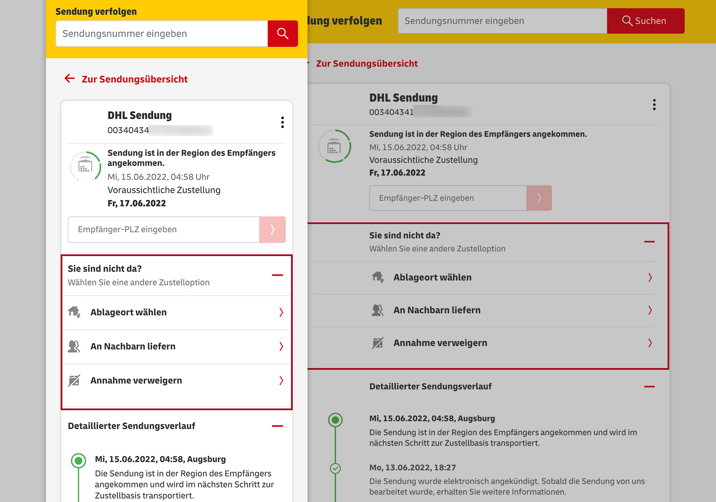Click 'Fr, 17.06.2022' delivery date in mobile view
The height and width of the screenshot is (502, 716).
coord(137,203)
